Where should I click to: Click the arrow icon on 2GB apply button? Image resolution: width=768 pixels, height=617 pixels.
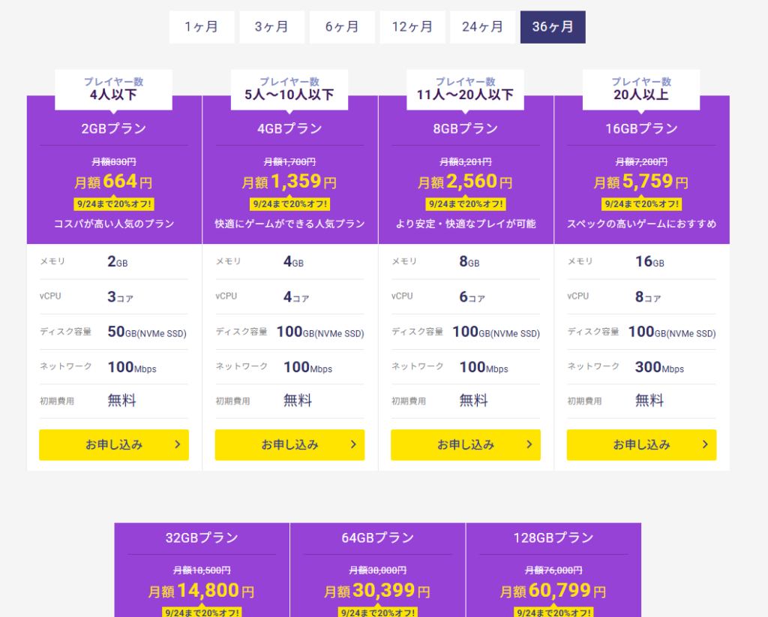(178, 444)
